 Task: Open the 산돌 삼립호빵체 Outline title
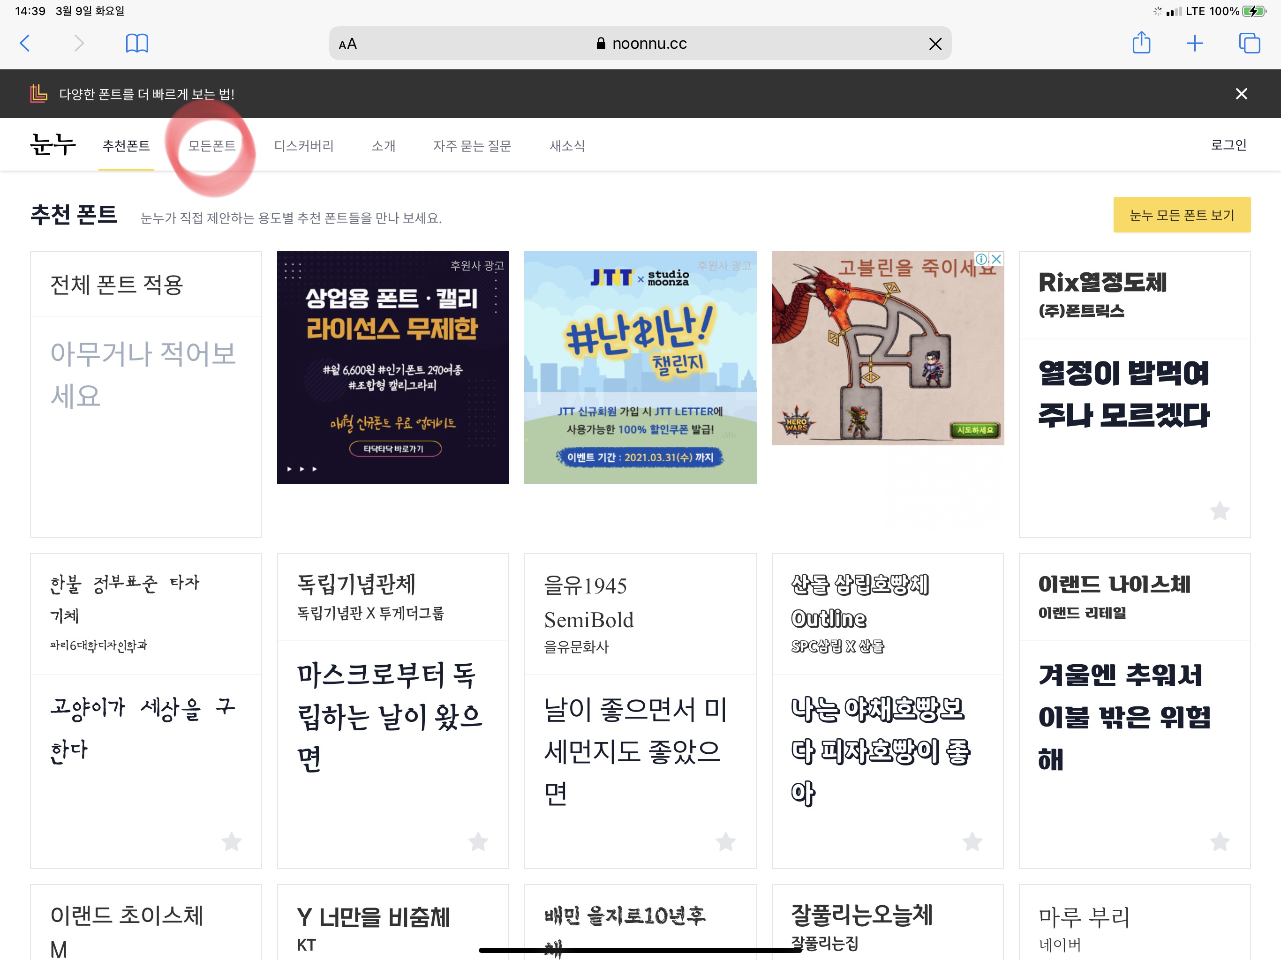(x=860, y=601)
